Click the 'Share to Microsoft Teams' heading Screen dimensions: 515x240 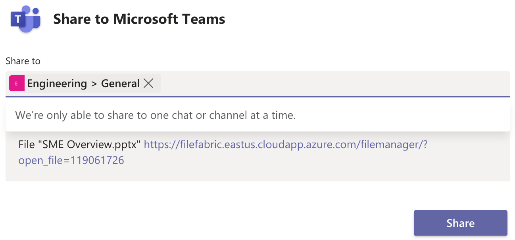(139, 19)
